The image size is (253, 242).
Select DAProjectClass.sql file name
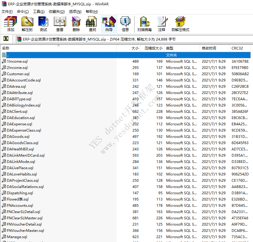23,181
